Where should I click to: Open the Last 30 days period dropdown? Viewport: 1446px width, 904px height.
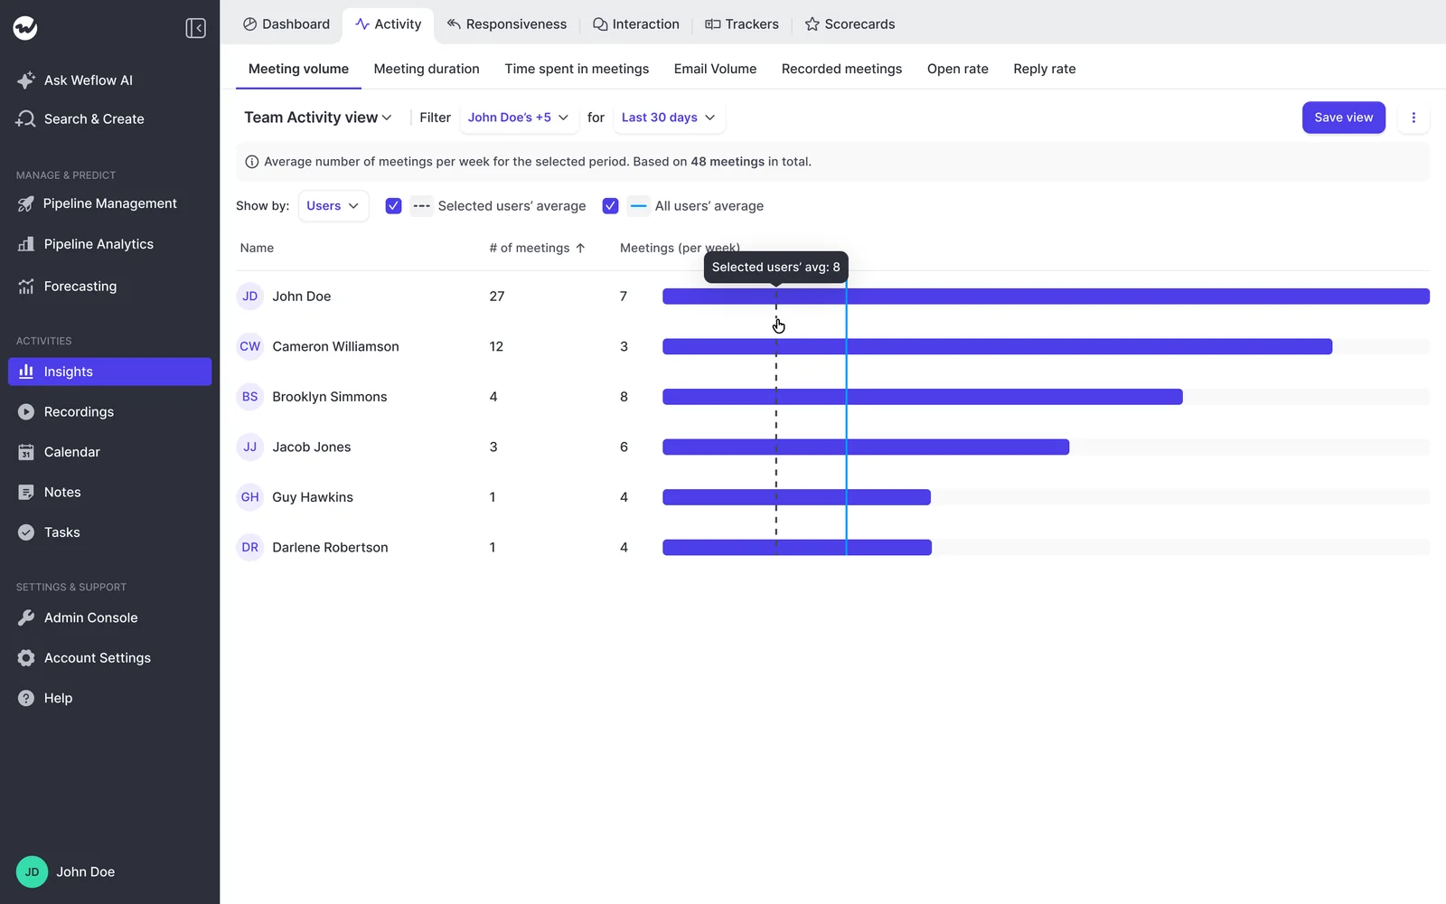tap(669, 118)
